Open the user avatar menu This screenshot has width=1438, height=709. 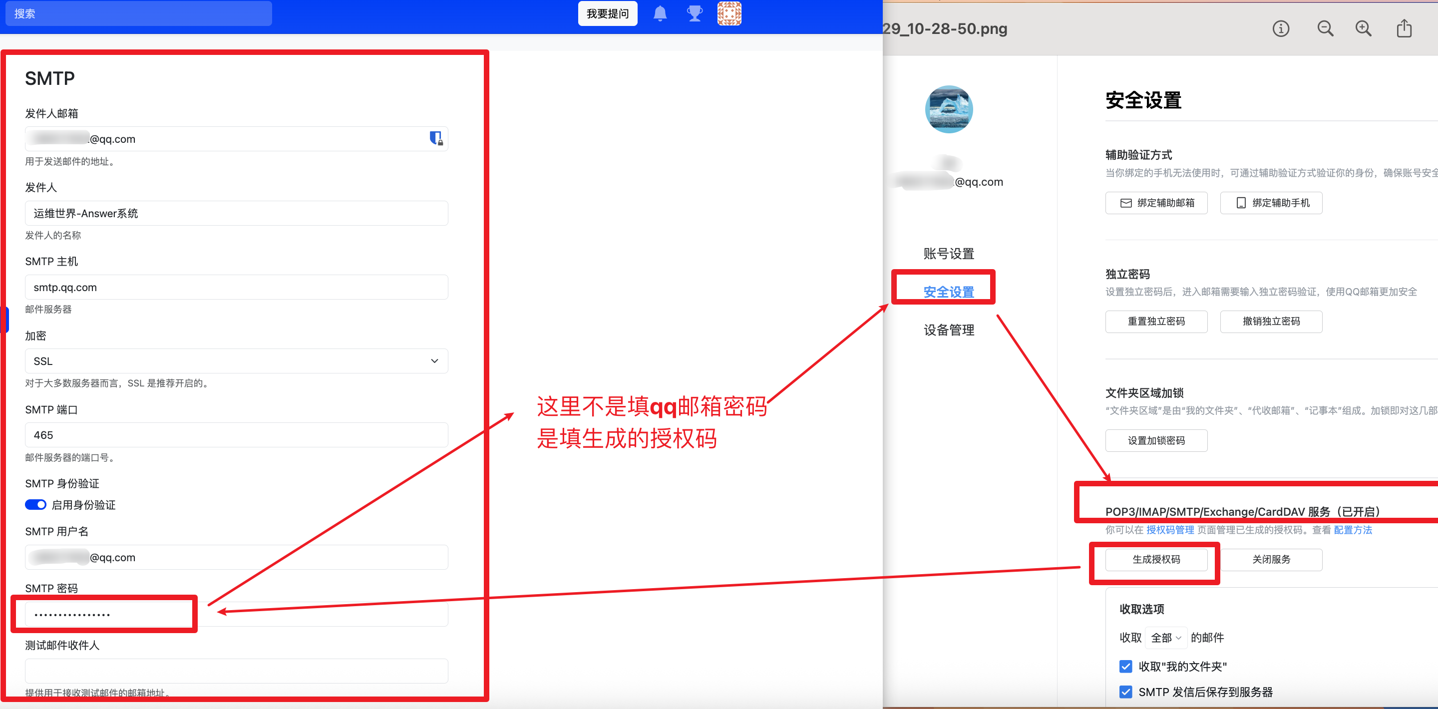pos(729,13)
